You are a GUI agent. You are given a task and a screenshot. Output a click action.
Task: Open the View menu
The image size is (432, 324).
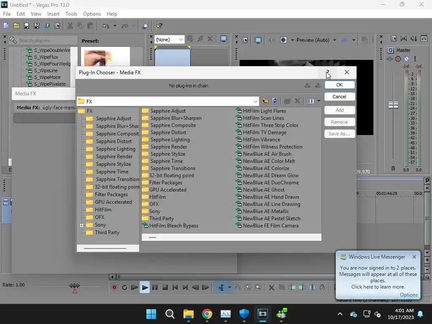36,14
